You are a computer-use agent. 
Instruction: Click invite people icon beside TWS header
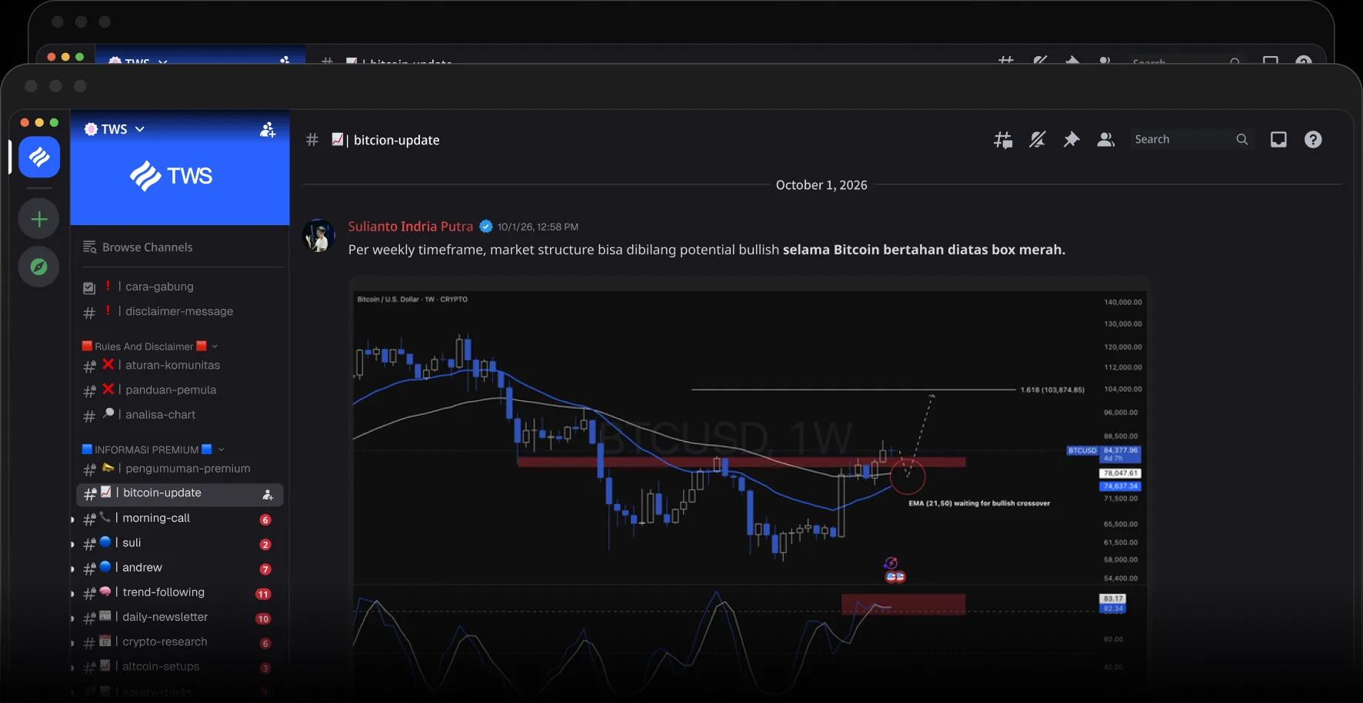point(268,130)
